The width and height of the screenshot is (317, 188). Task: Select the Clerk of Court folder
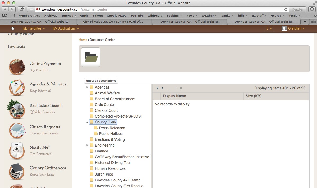point(106,110)
